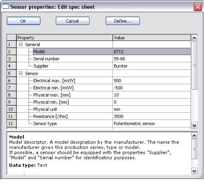Collapse the General group
204x191 pixels.
(21, 44)
